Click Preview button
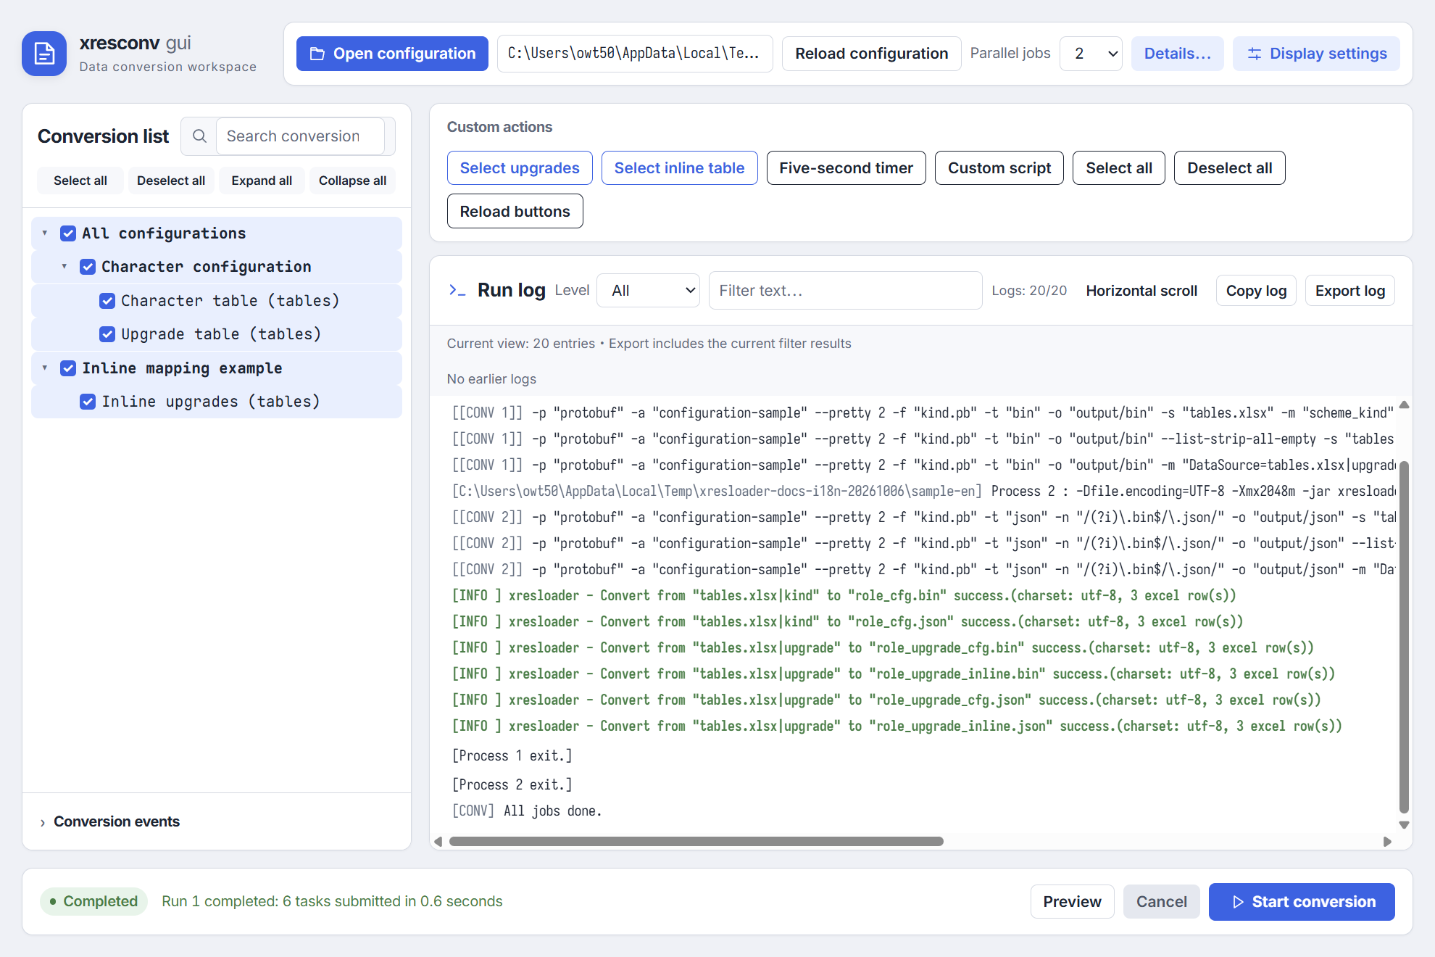This screenshot has width=1435, height=957. (x=1072, y=902)
